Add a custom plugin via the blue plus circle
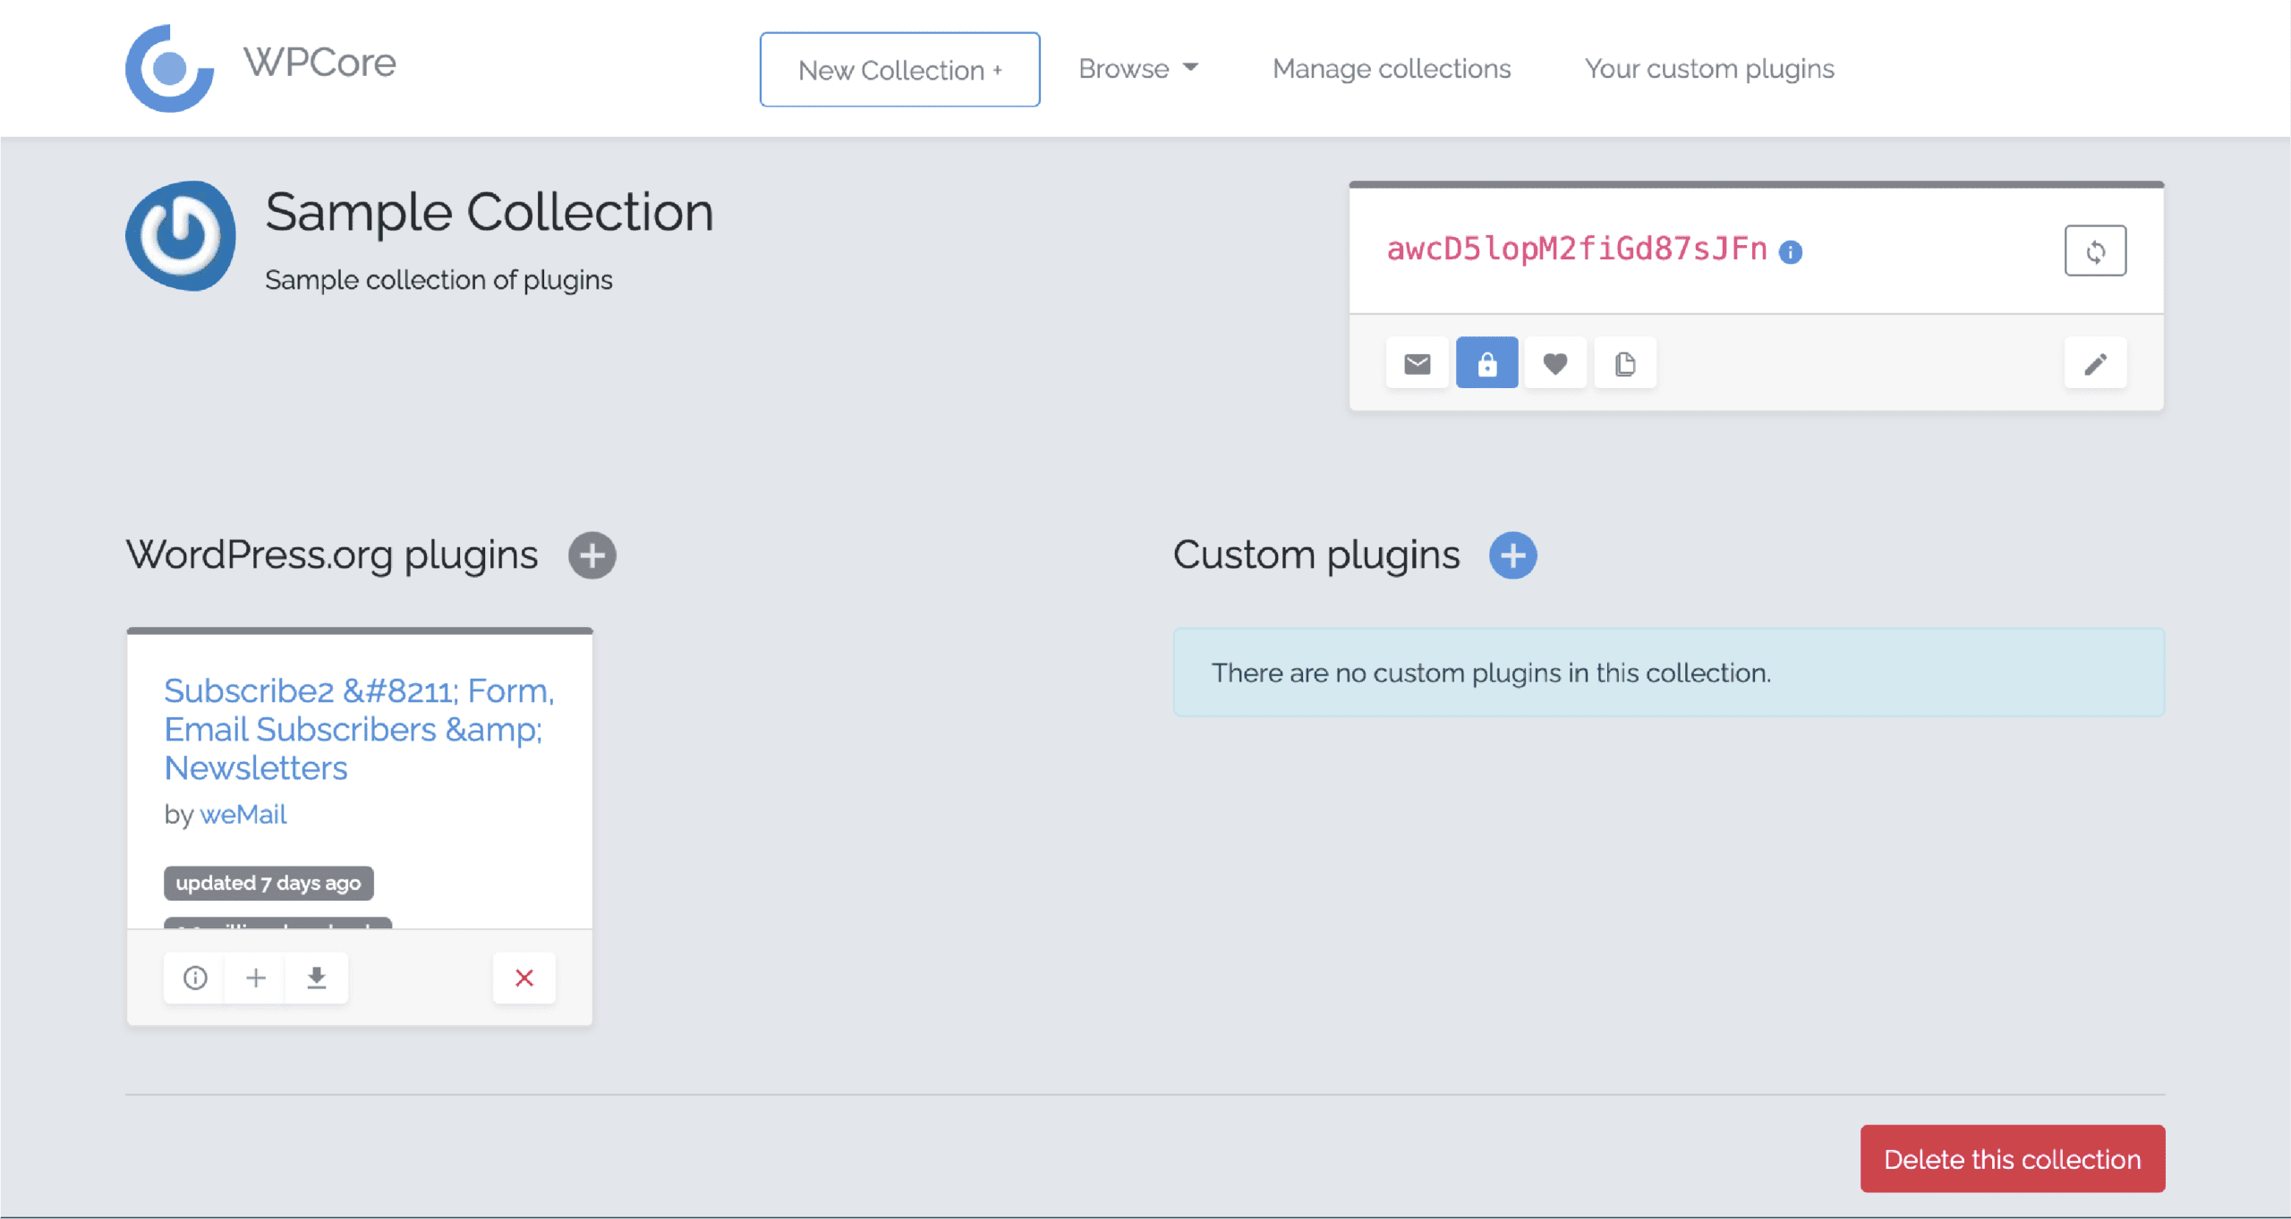The image size is (2291, 1219). (1514, 554)
